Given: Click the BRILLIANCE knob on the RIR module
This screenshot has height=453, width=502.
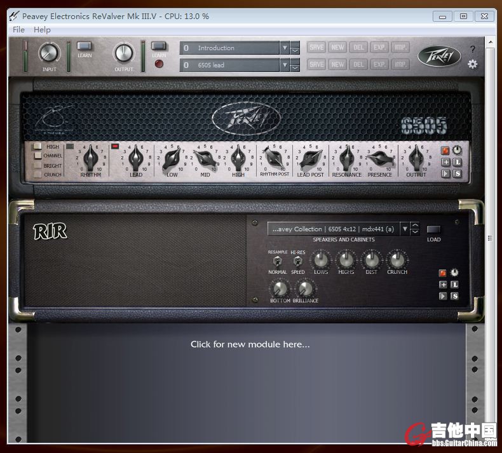Looking at the screenshot, I should tap(306, 289).
